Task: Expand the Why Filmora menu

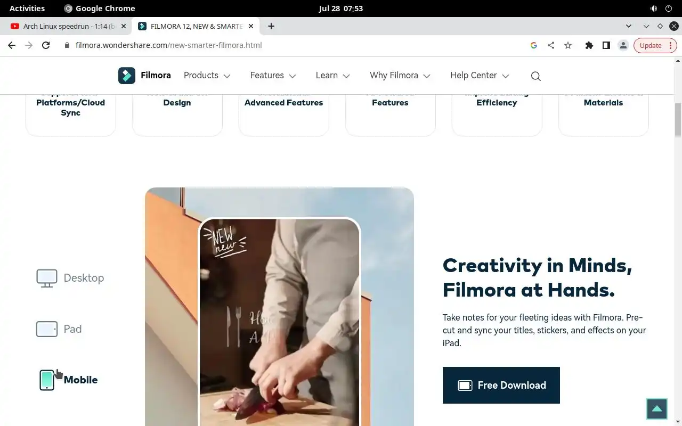Action: [400, 76]
